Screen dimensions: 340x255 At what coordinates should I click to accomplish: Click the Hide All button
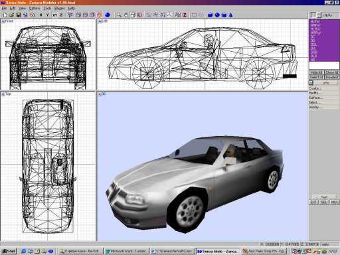click(x=317, y=72)
